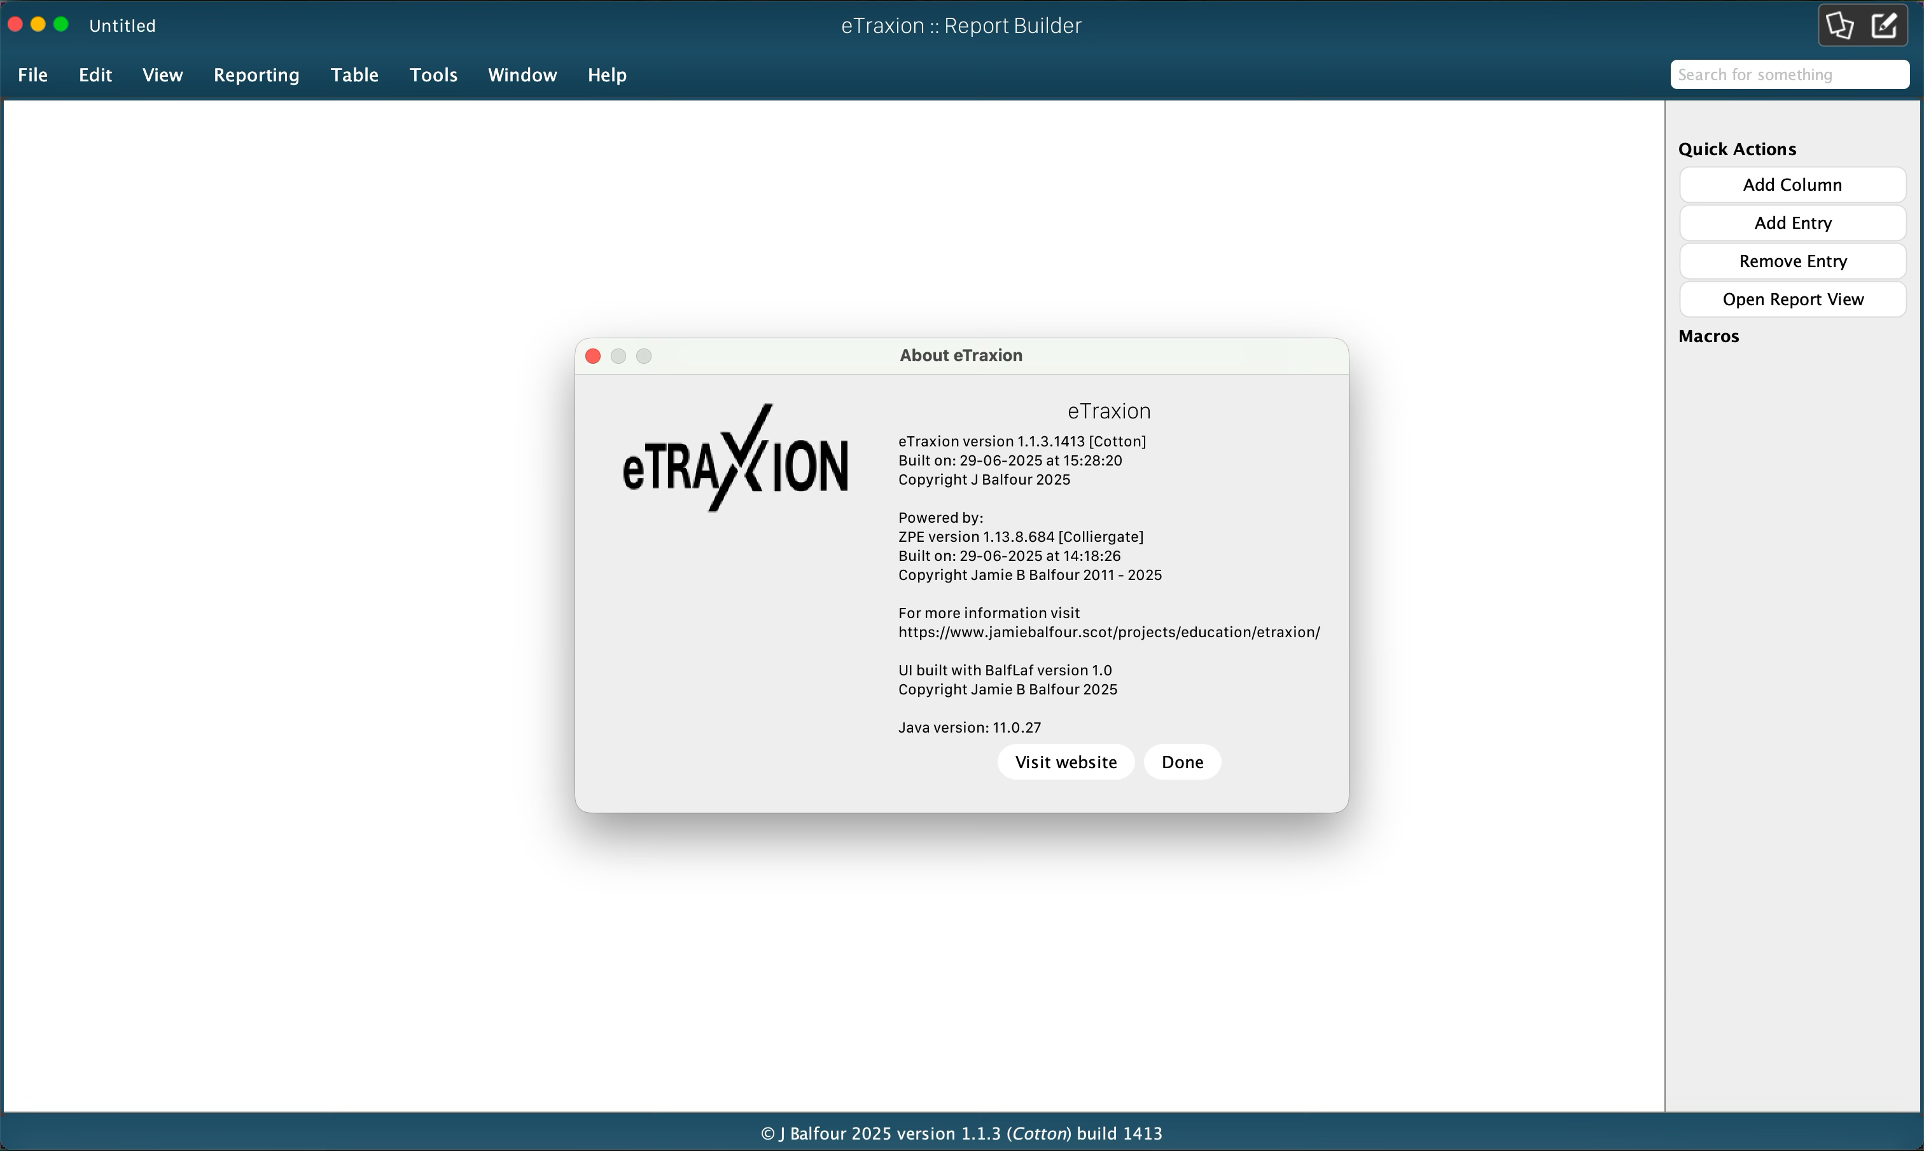The image size is (1924, 1151).
Task: Click the eTraxion logo in About dialog
Action: (735, 458)
